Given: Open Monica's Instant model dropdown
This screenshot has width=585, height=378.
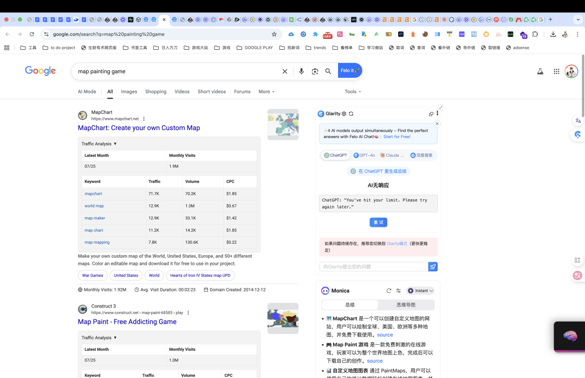Looking at the screenshot, I should tap(420, 291).
